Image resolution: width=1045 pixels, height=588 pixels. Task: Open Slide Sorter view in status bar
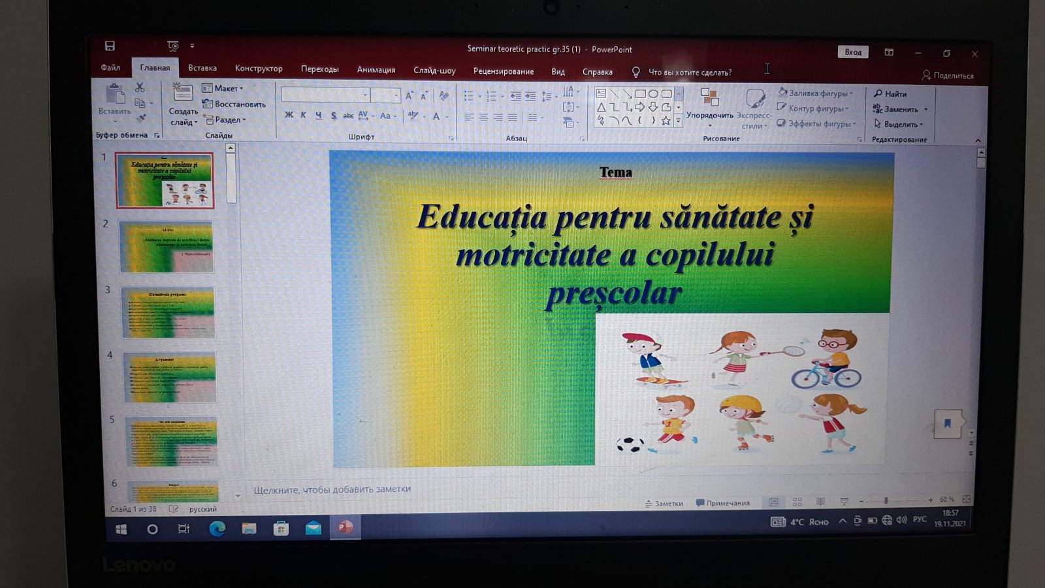pyautogui.click(x=797, y=502)
